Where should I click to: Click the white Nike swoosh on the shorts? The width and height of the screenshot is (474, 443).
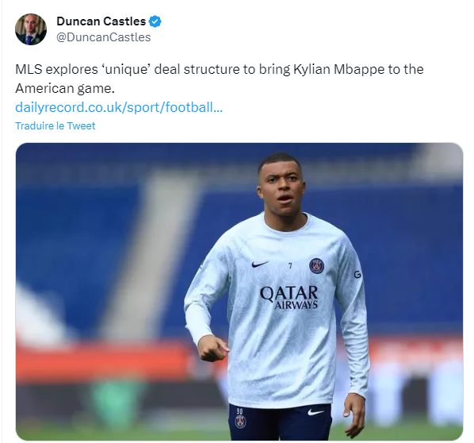(x=316, y=412)
